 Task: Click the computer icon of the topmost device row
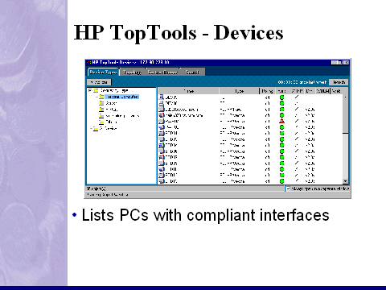[x=162, y=97]
